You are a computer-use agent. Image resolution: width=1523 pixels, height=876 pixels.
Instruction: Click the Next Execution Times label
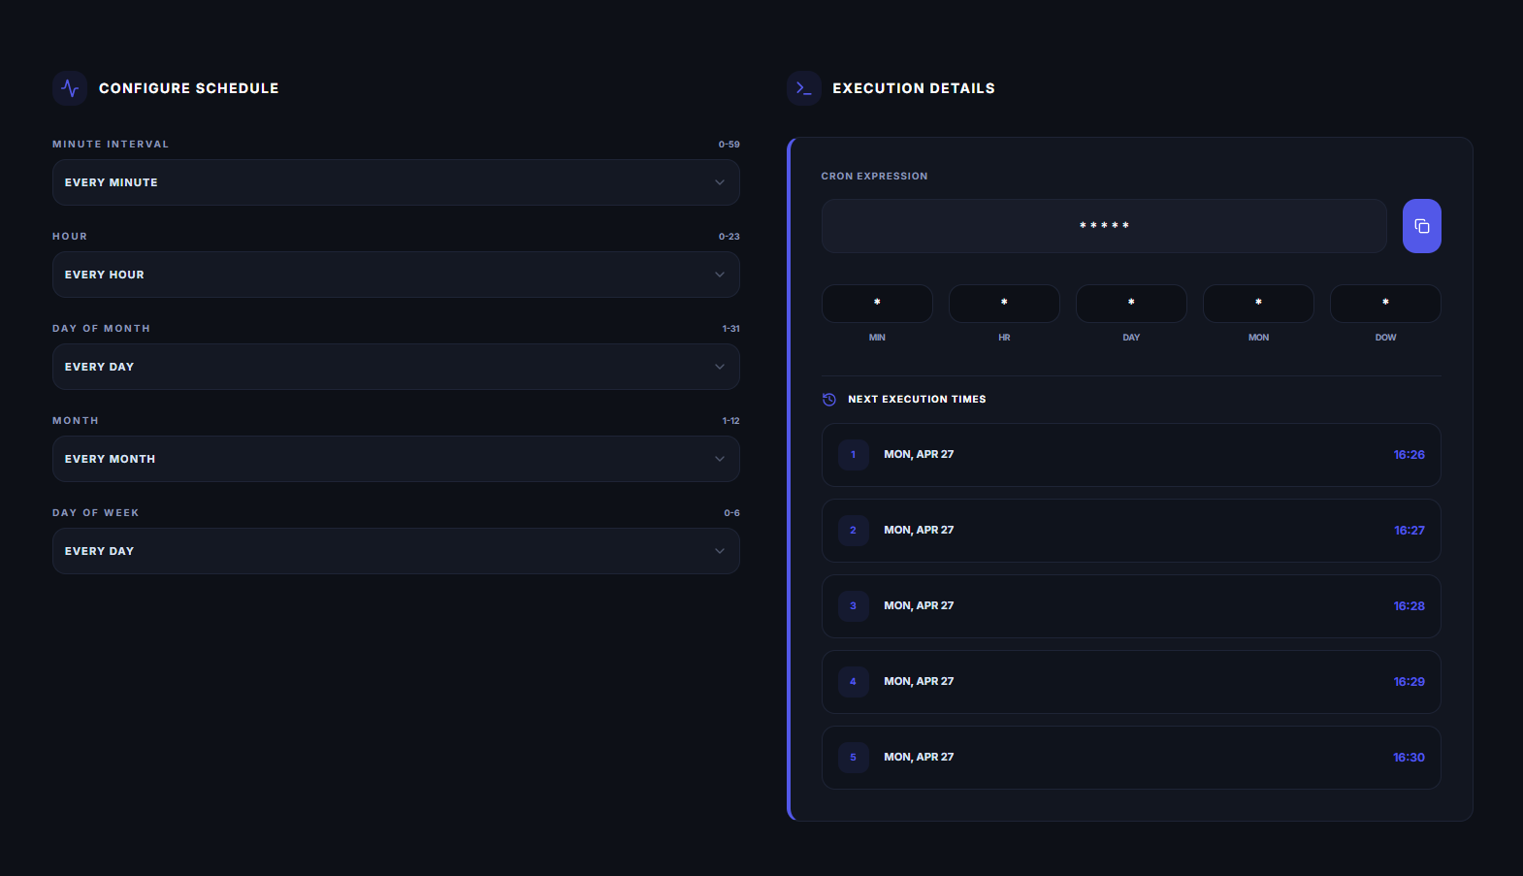pyautogui.click(x=917, y=400)
